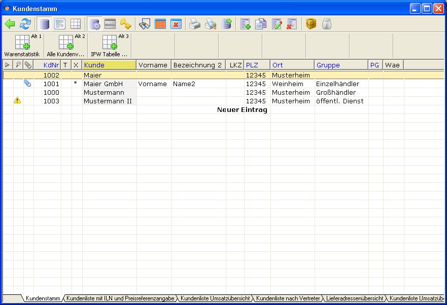Switch to Lieferadressenübersicht tab

coord(355,299)
